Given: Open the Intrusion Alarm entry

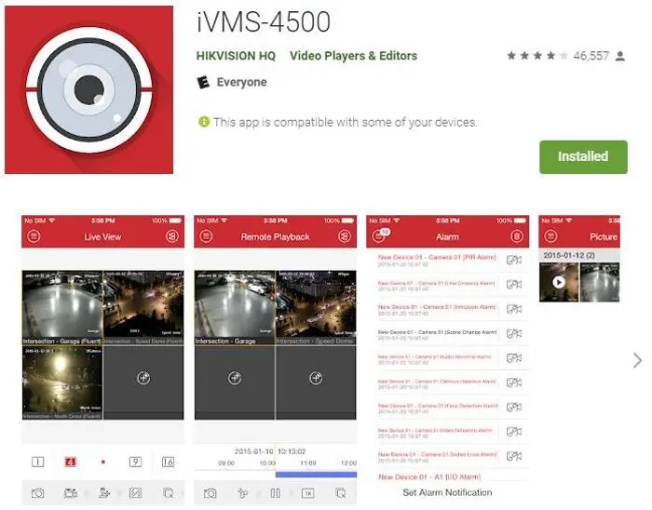Looking at the screenshot, I should pos(437,309).
